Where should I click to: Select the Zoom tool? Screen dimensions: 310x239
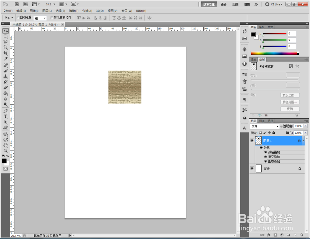coord(6,151)
